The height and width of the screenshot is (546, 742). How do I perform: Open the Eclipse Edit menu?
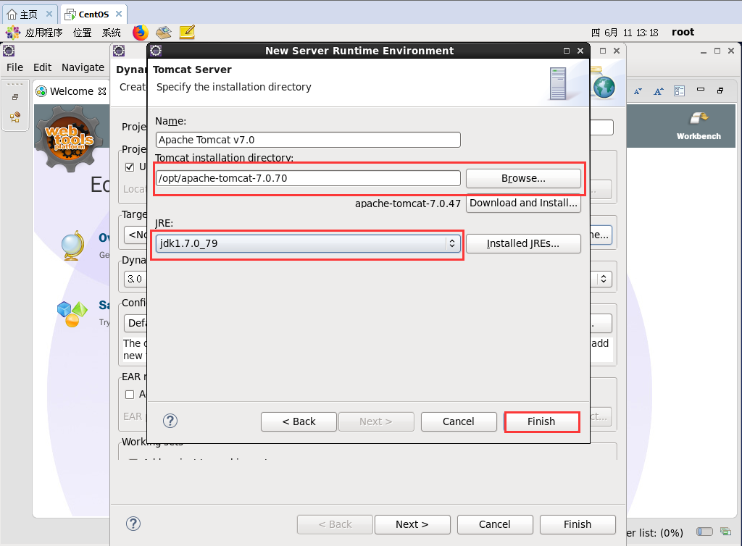[x=42, y=67]
